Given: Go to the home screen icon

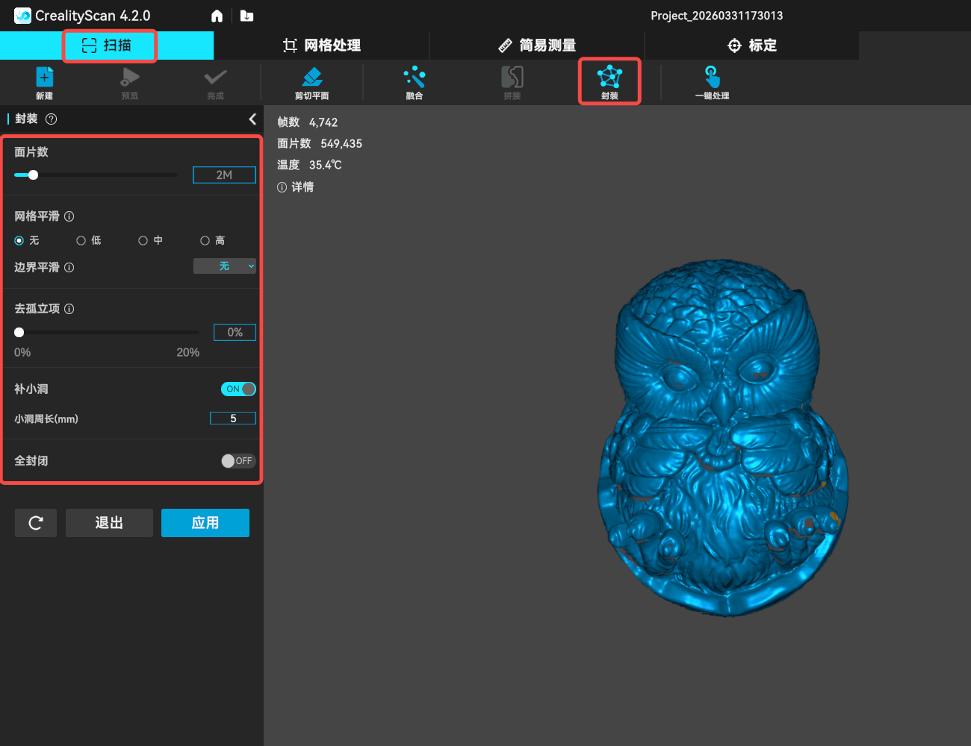Looking at the screenshot, I should pos(217,16).
